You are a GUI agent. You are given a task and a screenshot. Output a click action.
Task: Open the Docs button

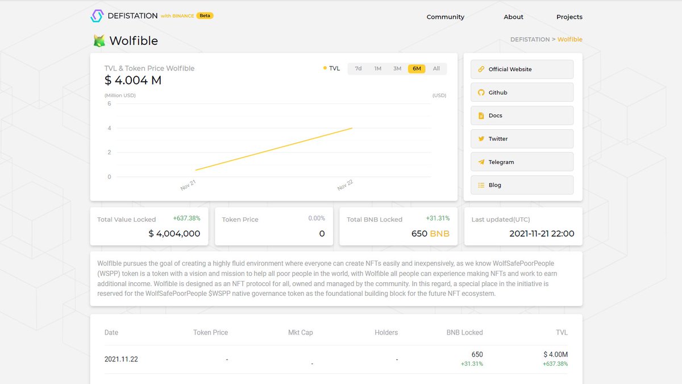pos(522,115)
